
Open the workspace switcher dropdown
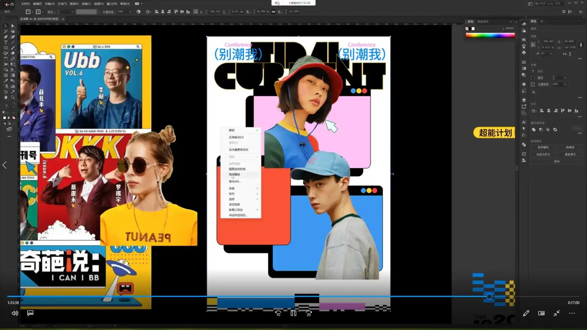pos(138,4)
